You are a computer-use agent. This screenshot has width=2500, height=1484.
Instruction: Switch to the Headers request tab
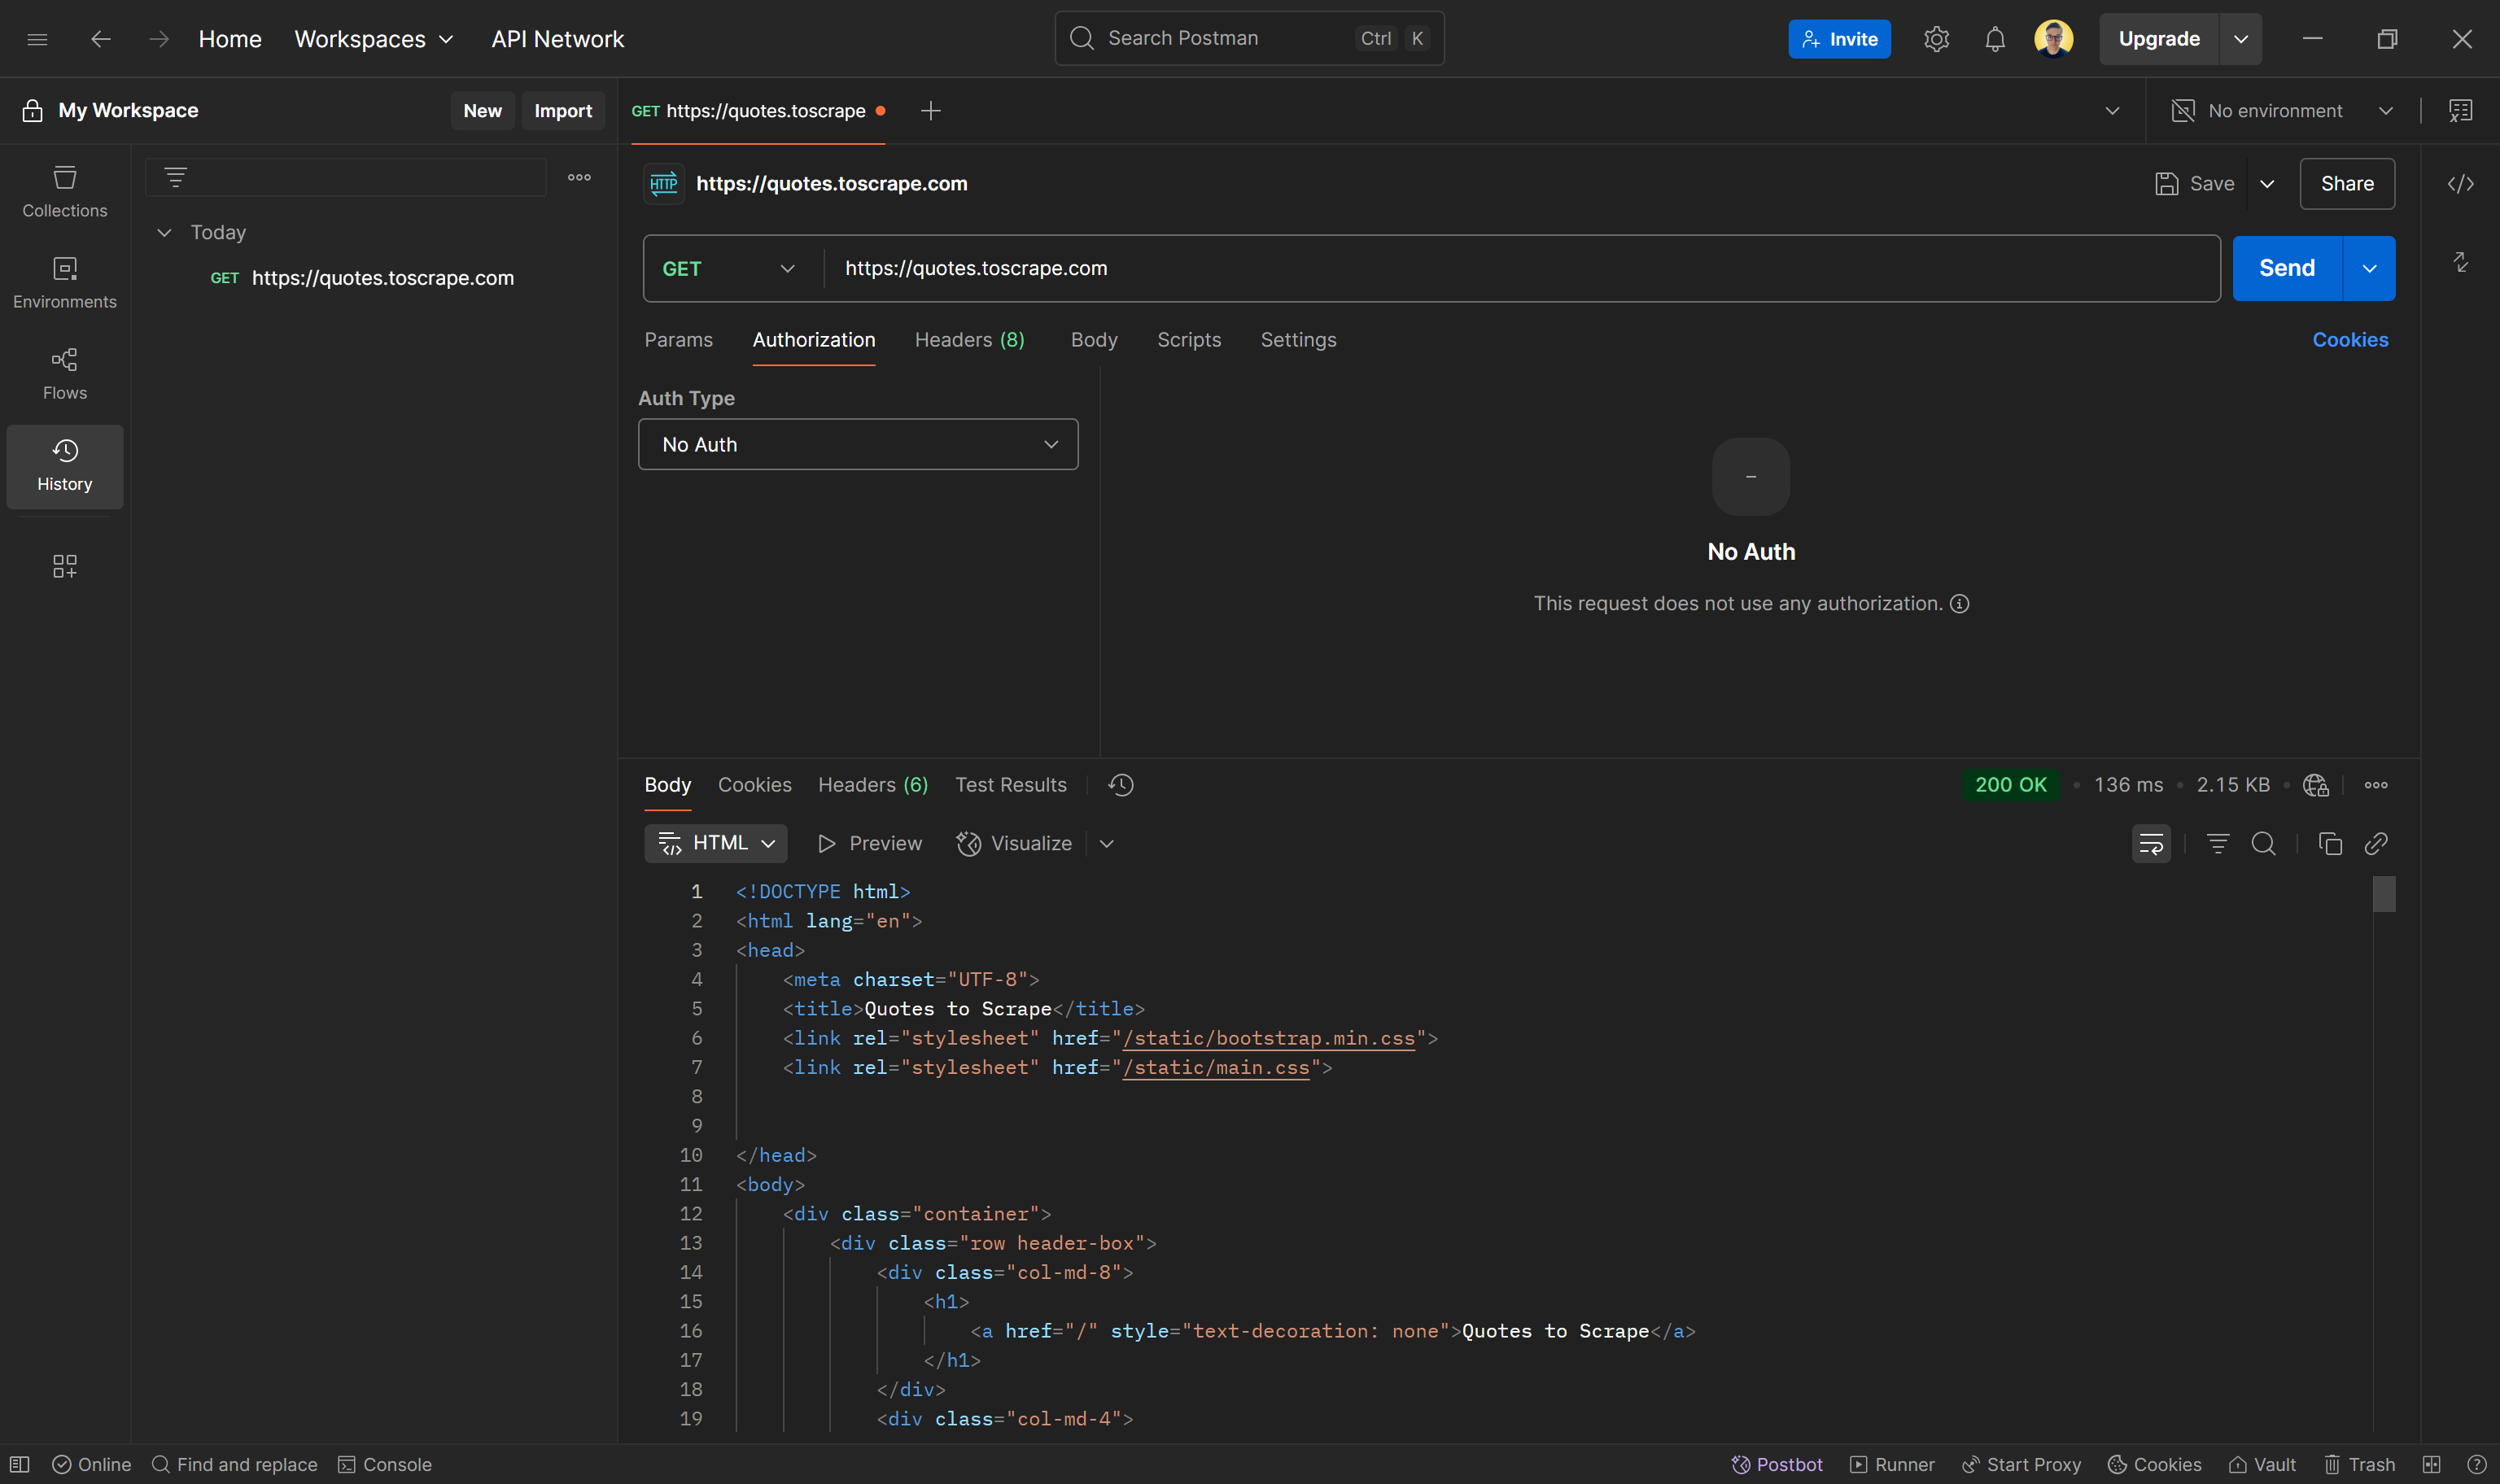click(x=968, y=340)
